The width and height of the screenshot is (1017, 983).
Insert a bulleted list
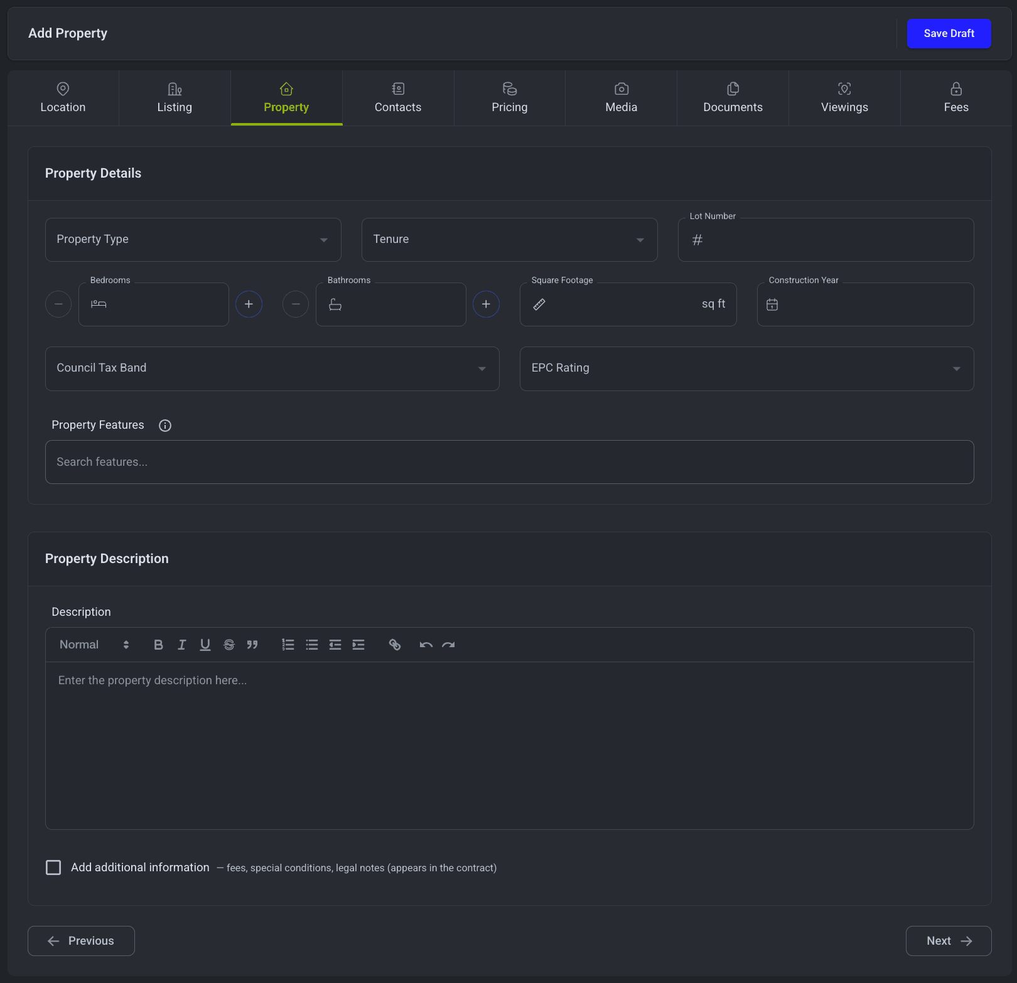[x=312, y=645]
